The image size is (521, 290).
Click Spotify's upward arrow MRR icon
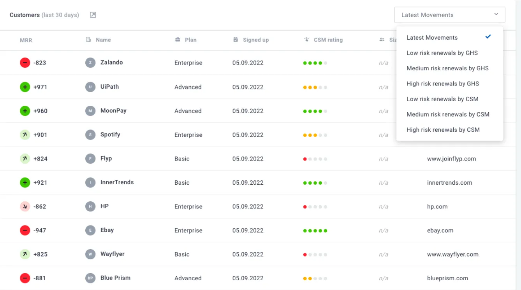25,135
